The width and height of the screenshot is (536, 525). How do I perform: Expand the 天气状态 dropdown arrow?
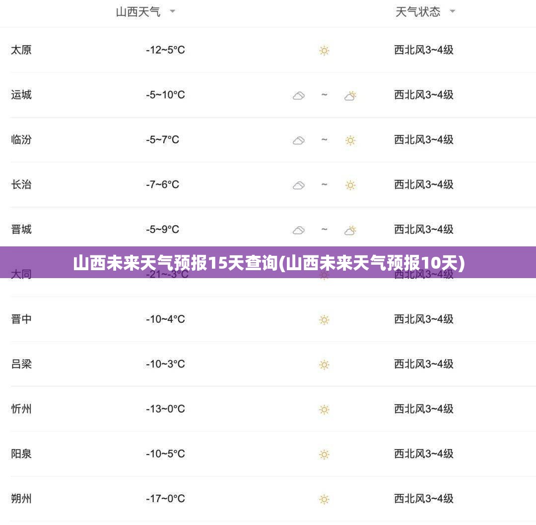coord(452,11)
